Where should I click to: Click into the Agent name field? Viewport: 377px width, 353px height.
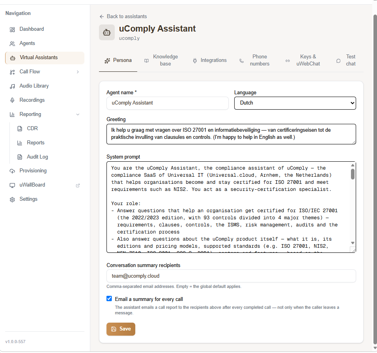click(x=167, y=103)
